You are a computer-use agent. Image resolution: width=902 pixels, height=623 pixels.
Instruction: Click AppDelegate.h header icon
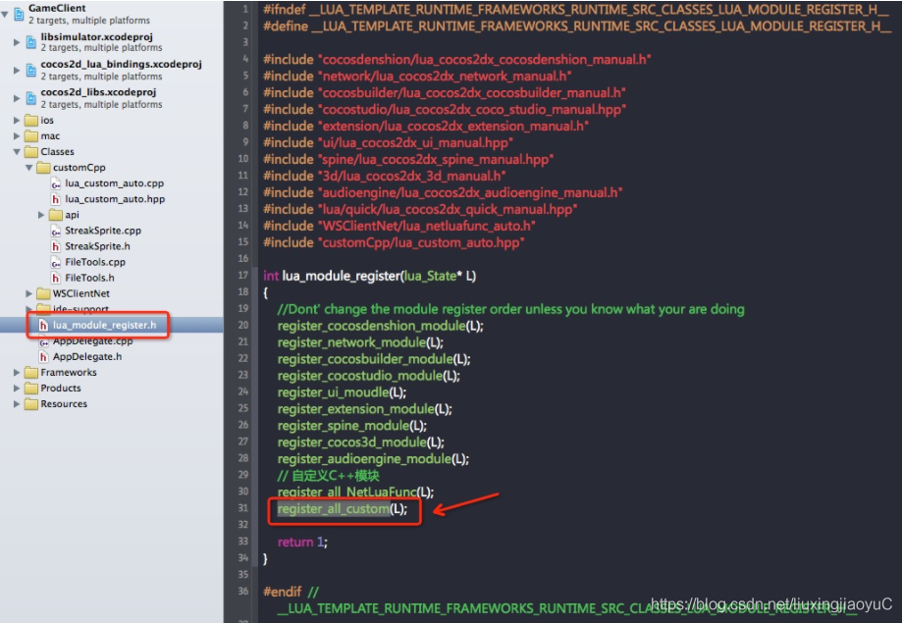point(43,357)
